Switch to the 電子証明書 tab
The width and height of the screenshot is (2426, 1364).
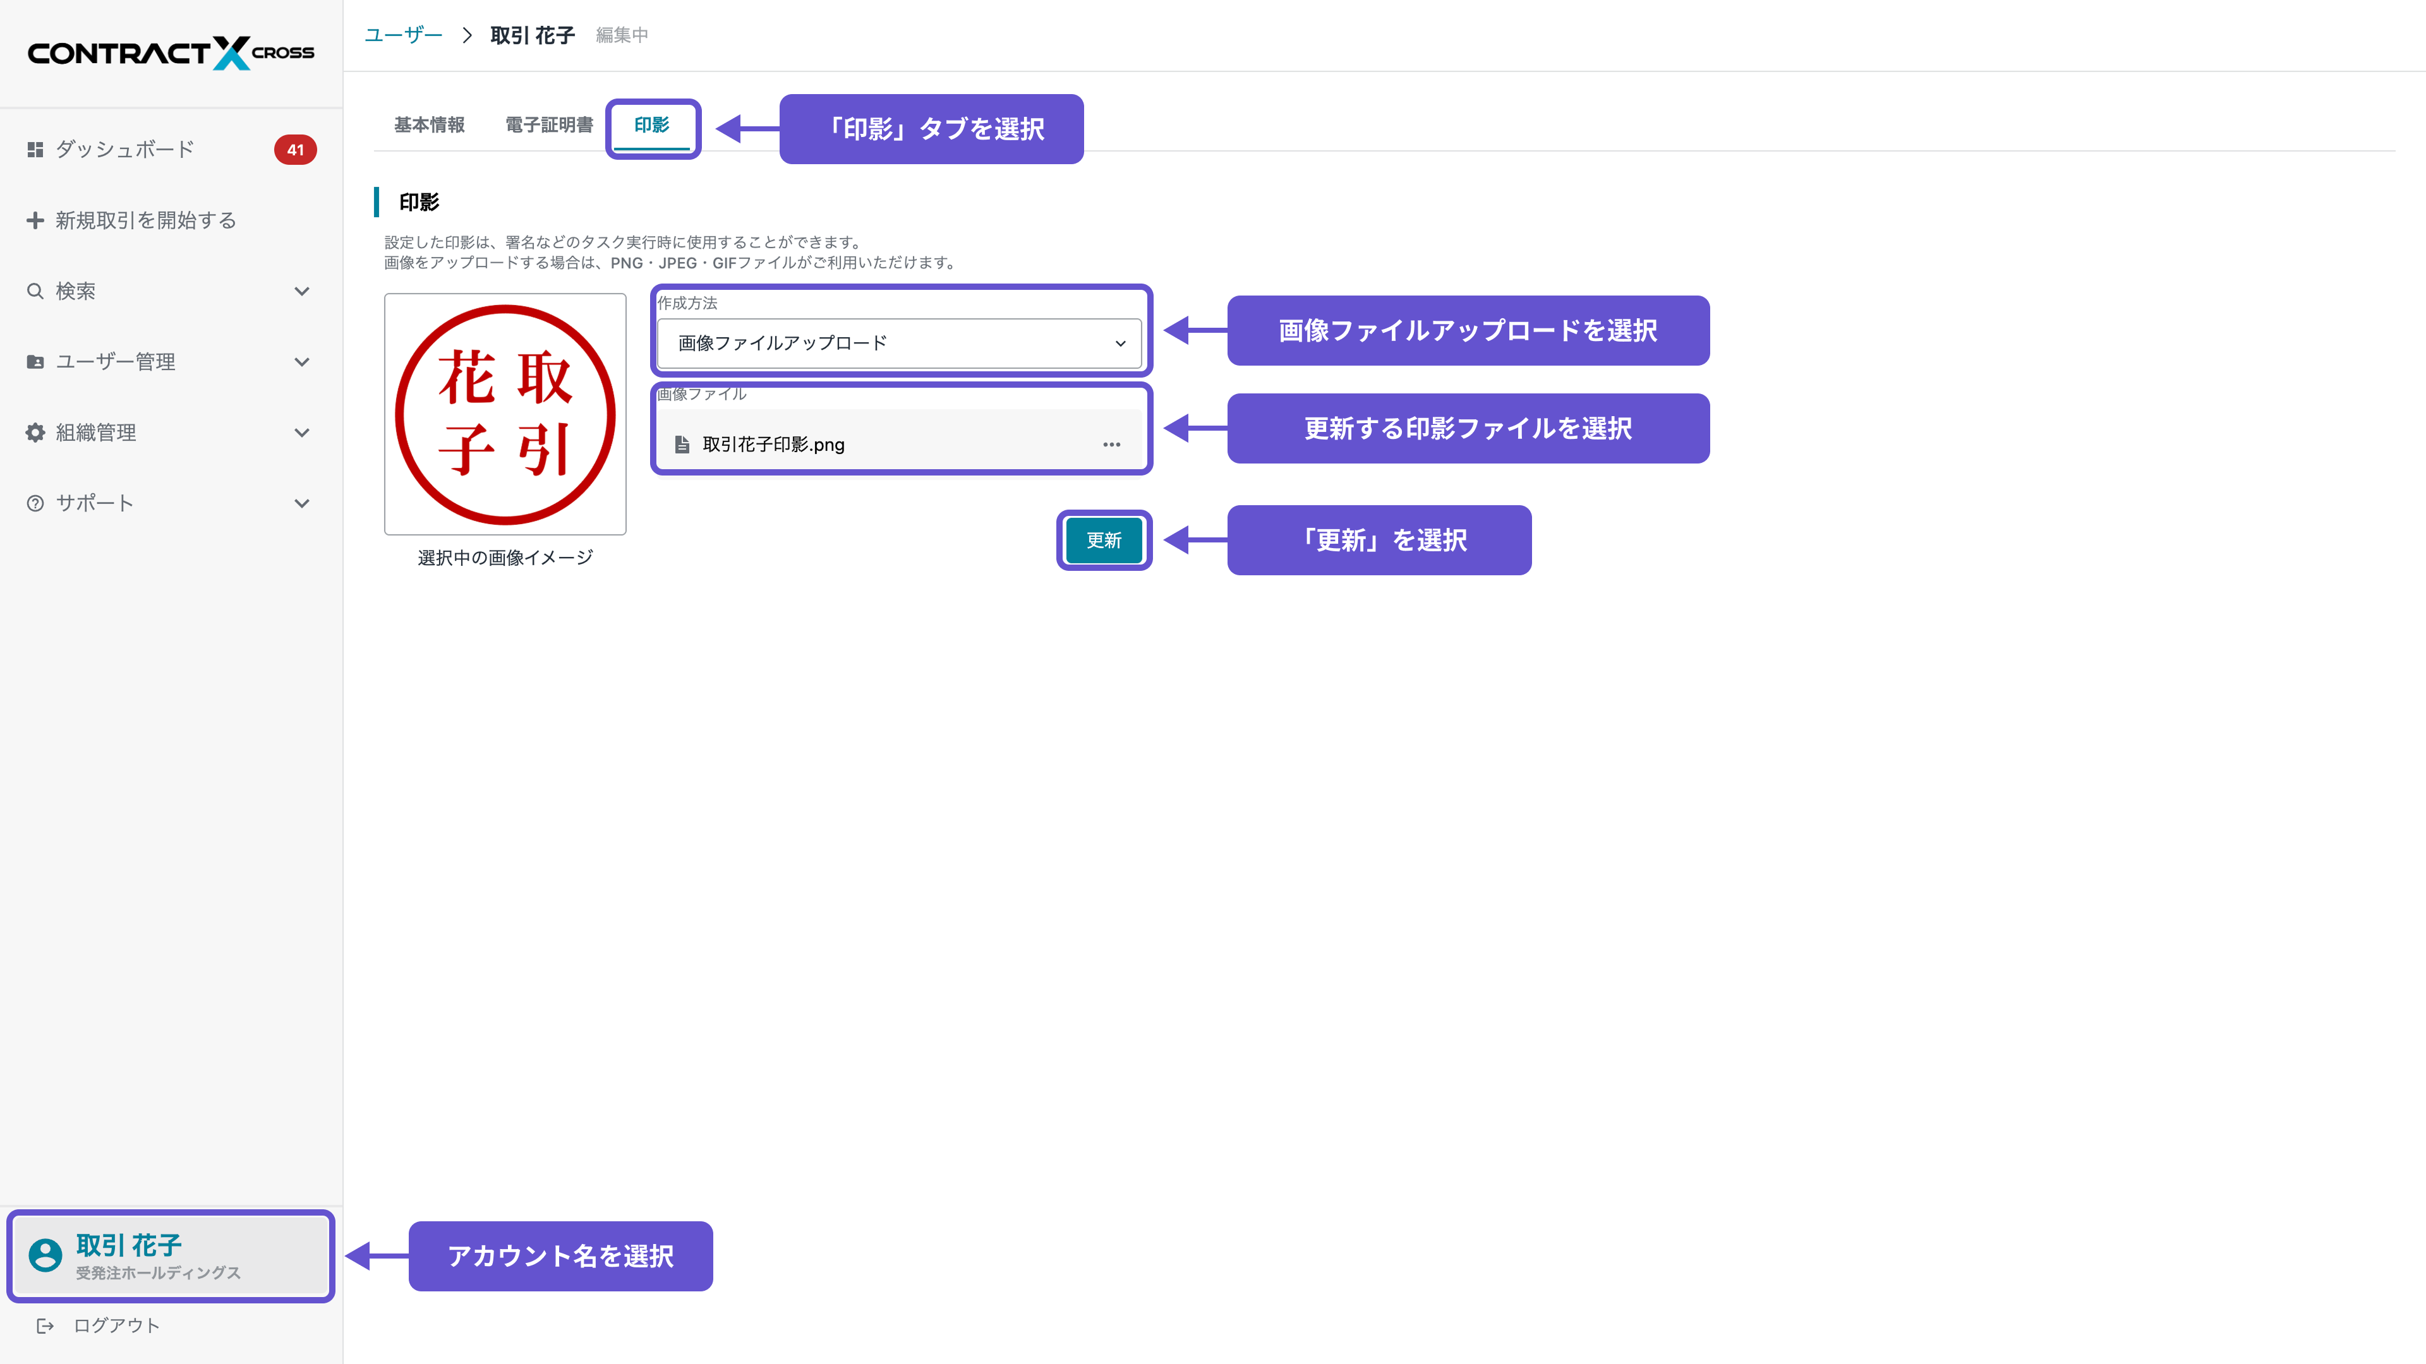549,123
